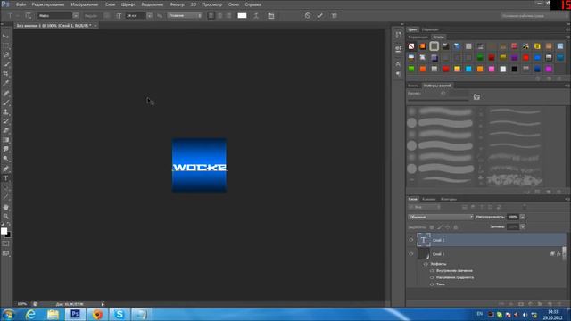Image resolution: width=571 pixels, height=321 pixels.
Task: Open the layer blend mode dropdown
Action: [441, 217]
